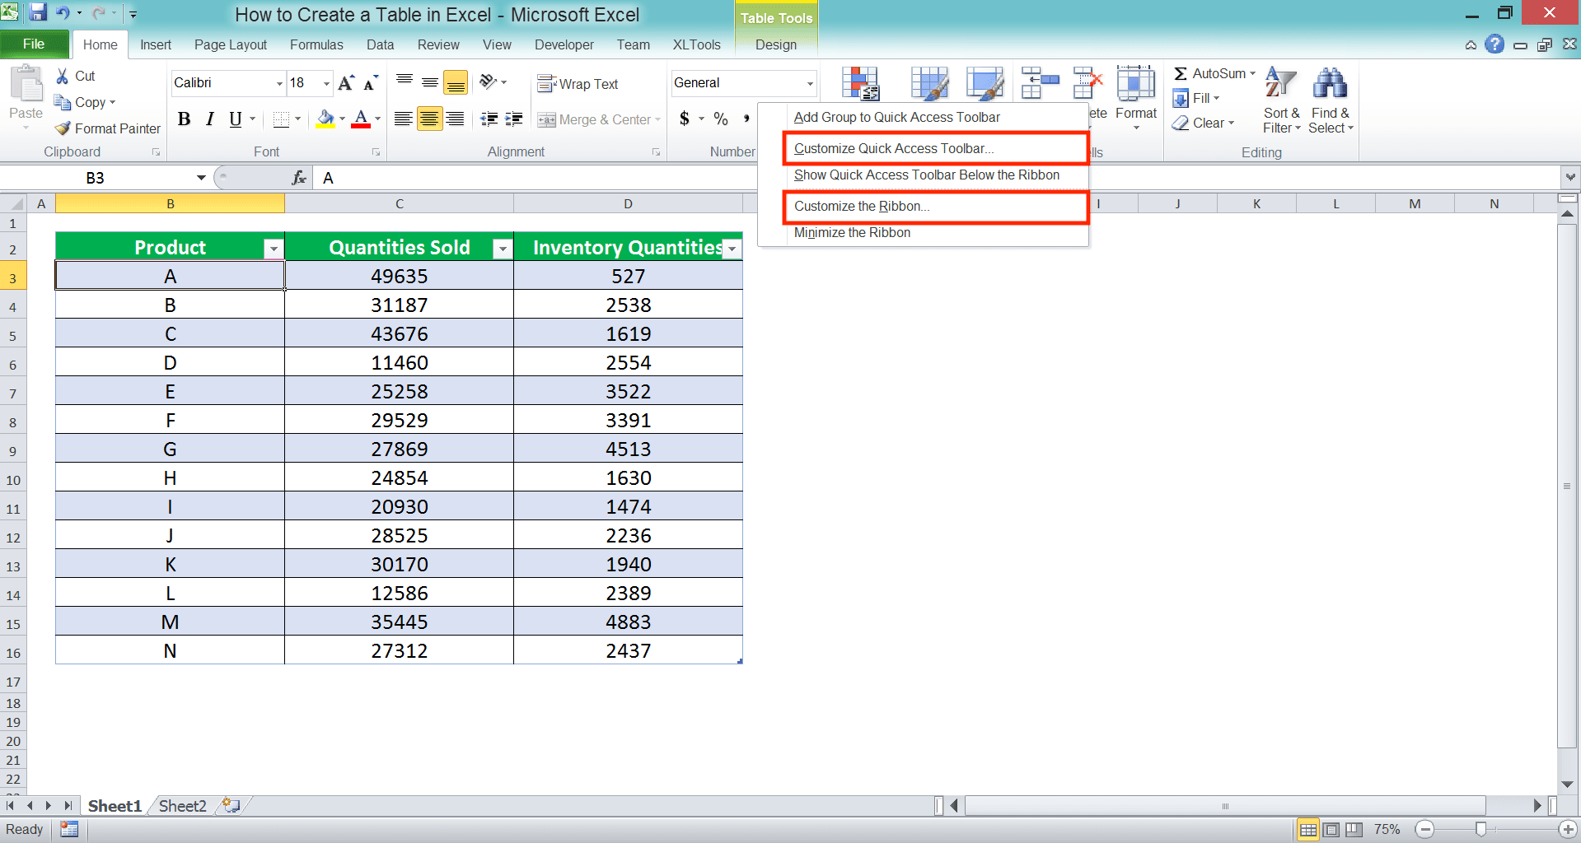Toggle Wrap Text
The image size is (1581, 843).
578,84
